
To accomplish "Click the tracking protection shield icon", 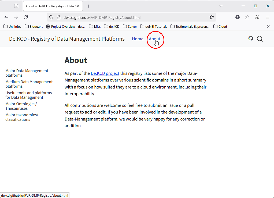I will point(51,17).
